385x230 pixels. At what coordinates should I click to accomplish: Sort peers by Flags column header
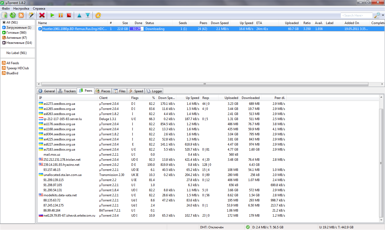[x=136, y=98]
